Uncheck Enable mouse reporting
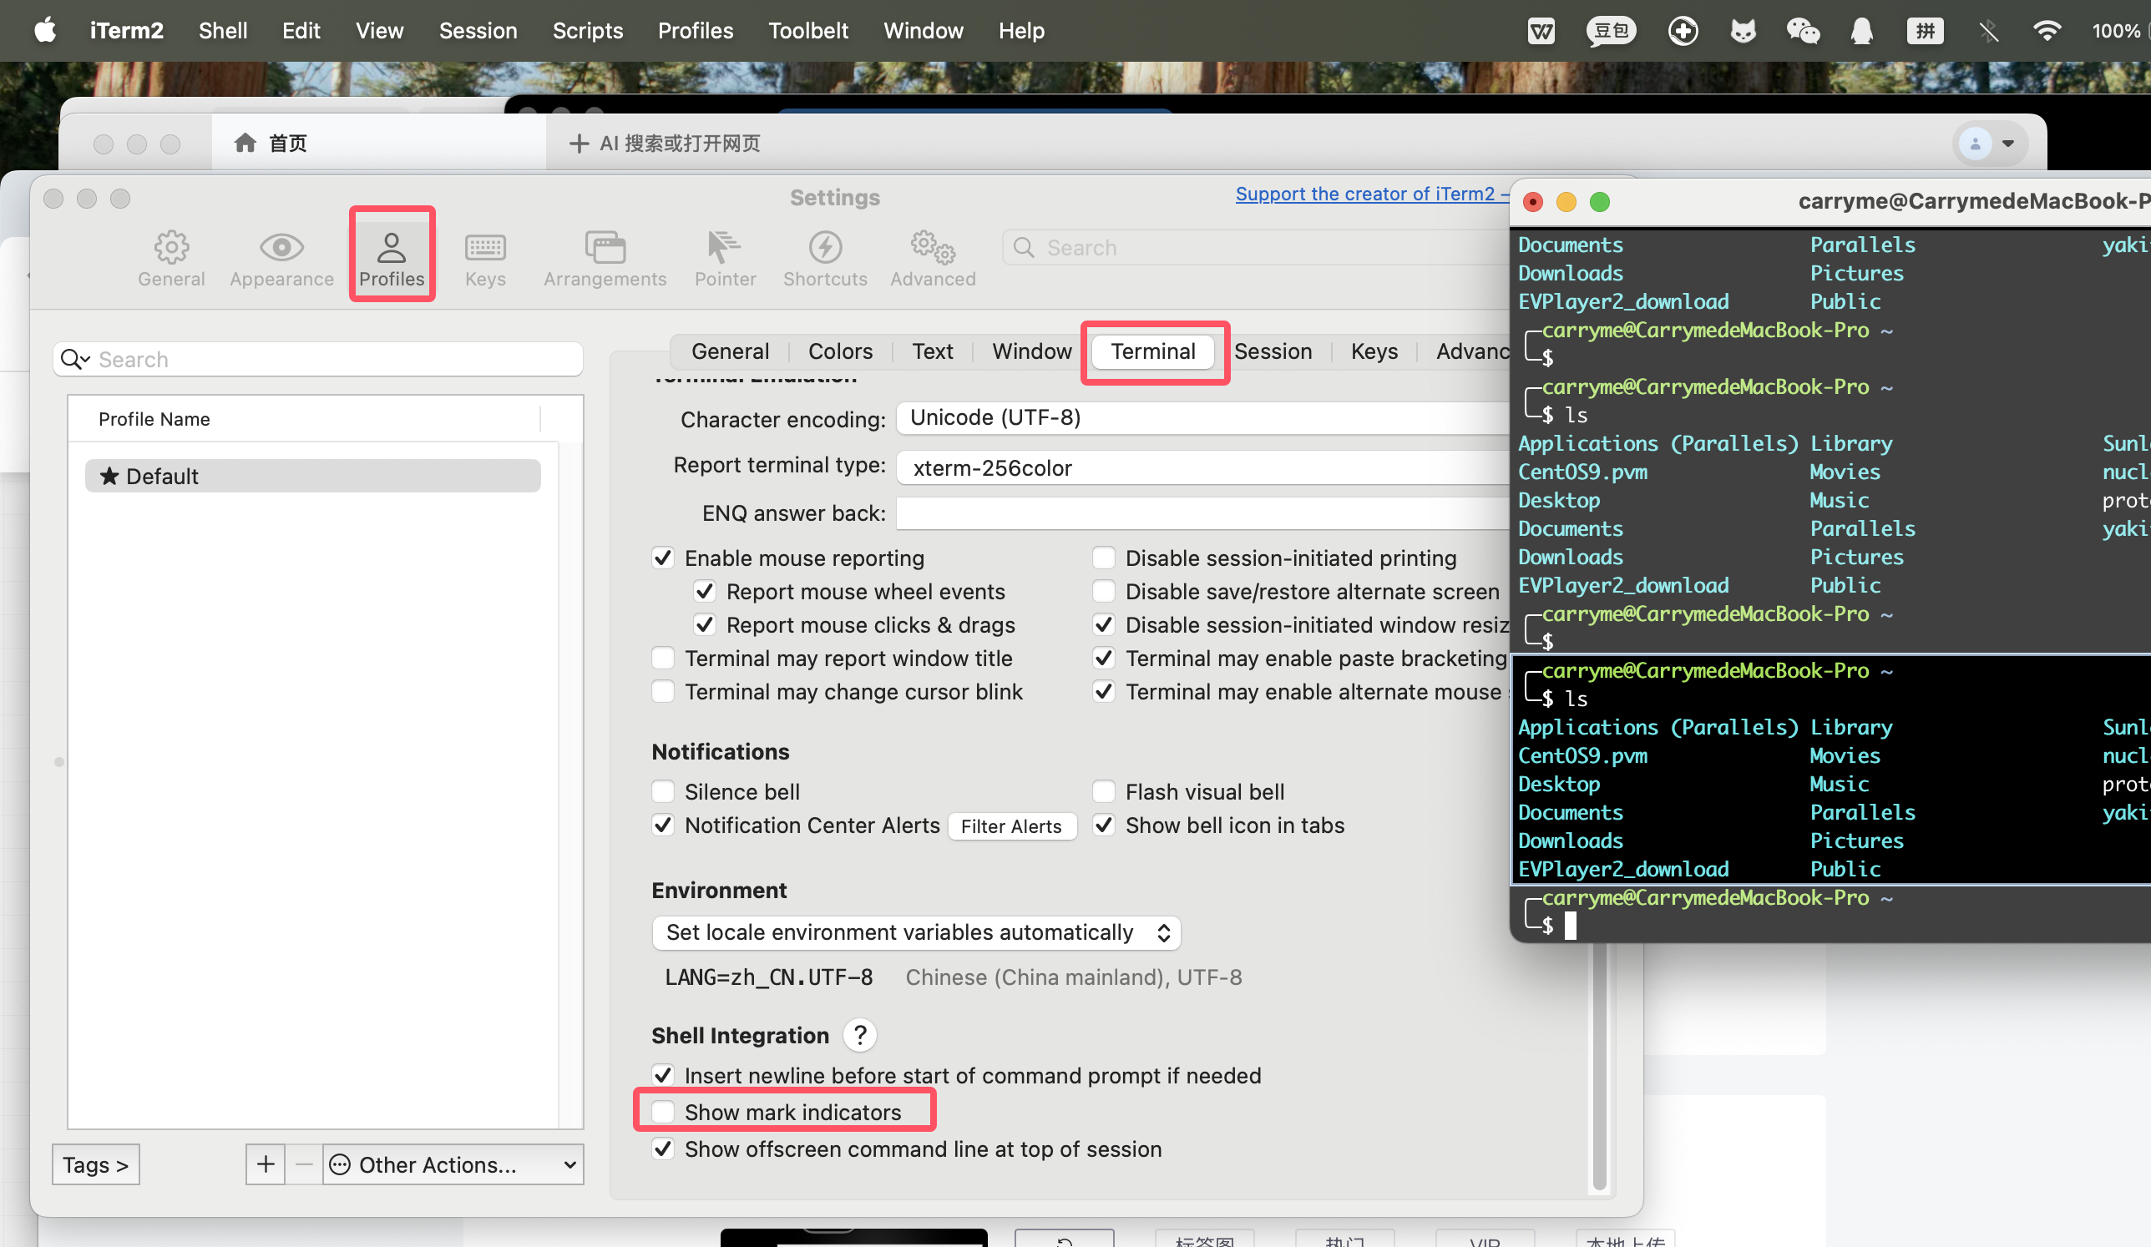 (663, 558)
